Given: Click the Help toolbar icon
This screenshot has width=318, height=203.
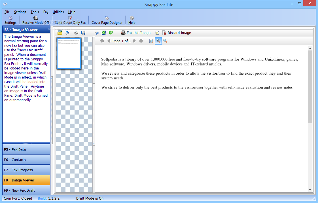Looking at the screenshot, I should pos(132,20).
